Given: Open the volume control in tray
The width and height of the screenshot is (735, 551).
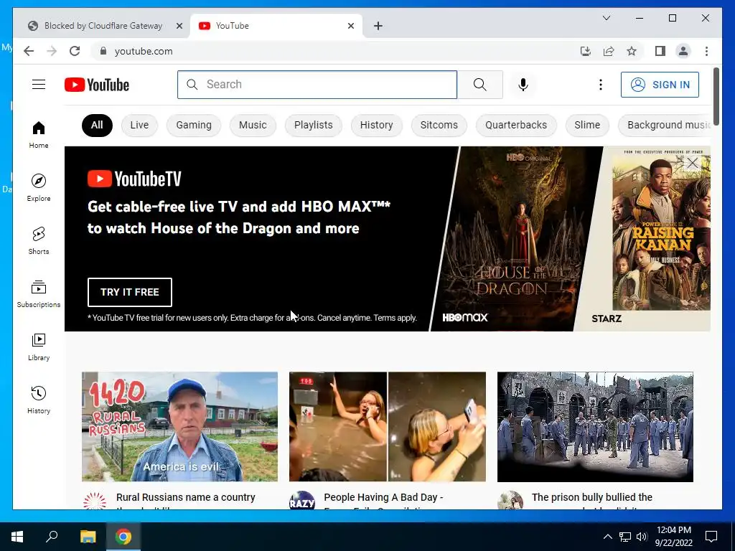Looking at the screenshot, I should click(642, 537).
